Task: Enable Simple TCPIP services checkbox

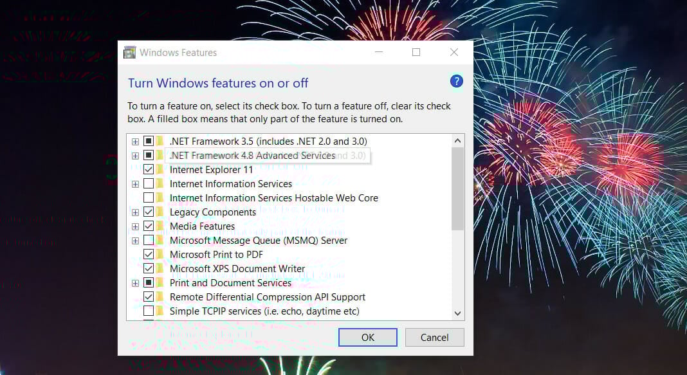Action: pos(149,311)
